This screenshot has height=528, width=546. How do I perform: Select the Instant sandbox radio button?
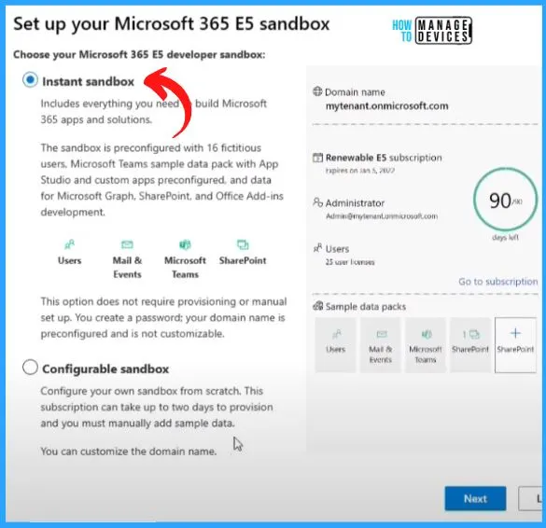click(x=30, y=80)
